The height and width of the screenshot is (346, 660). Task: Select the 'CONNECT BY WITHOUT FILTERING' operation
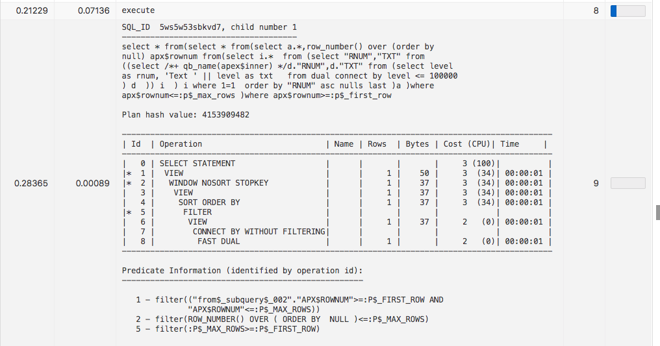coord(259,232)
